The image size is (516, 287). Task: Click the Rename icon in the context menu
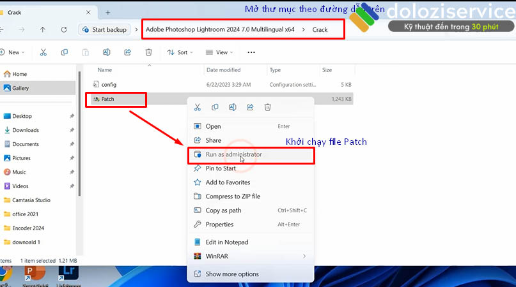[233, 107]
